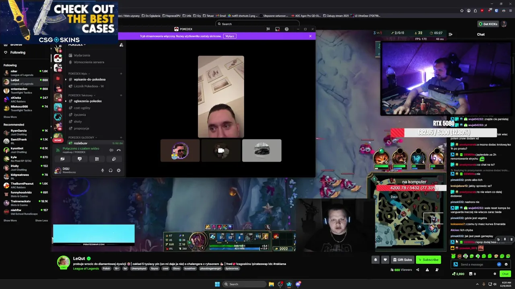Image resolution: width=515 pixels, height=289 pixels.
Task: Open Wzmocnienia serwera in Discord
Action: pos(86,62)
